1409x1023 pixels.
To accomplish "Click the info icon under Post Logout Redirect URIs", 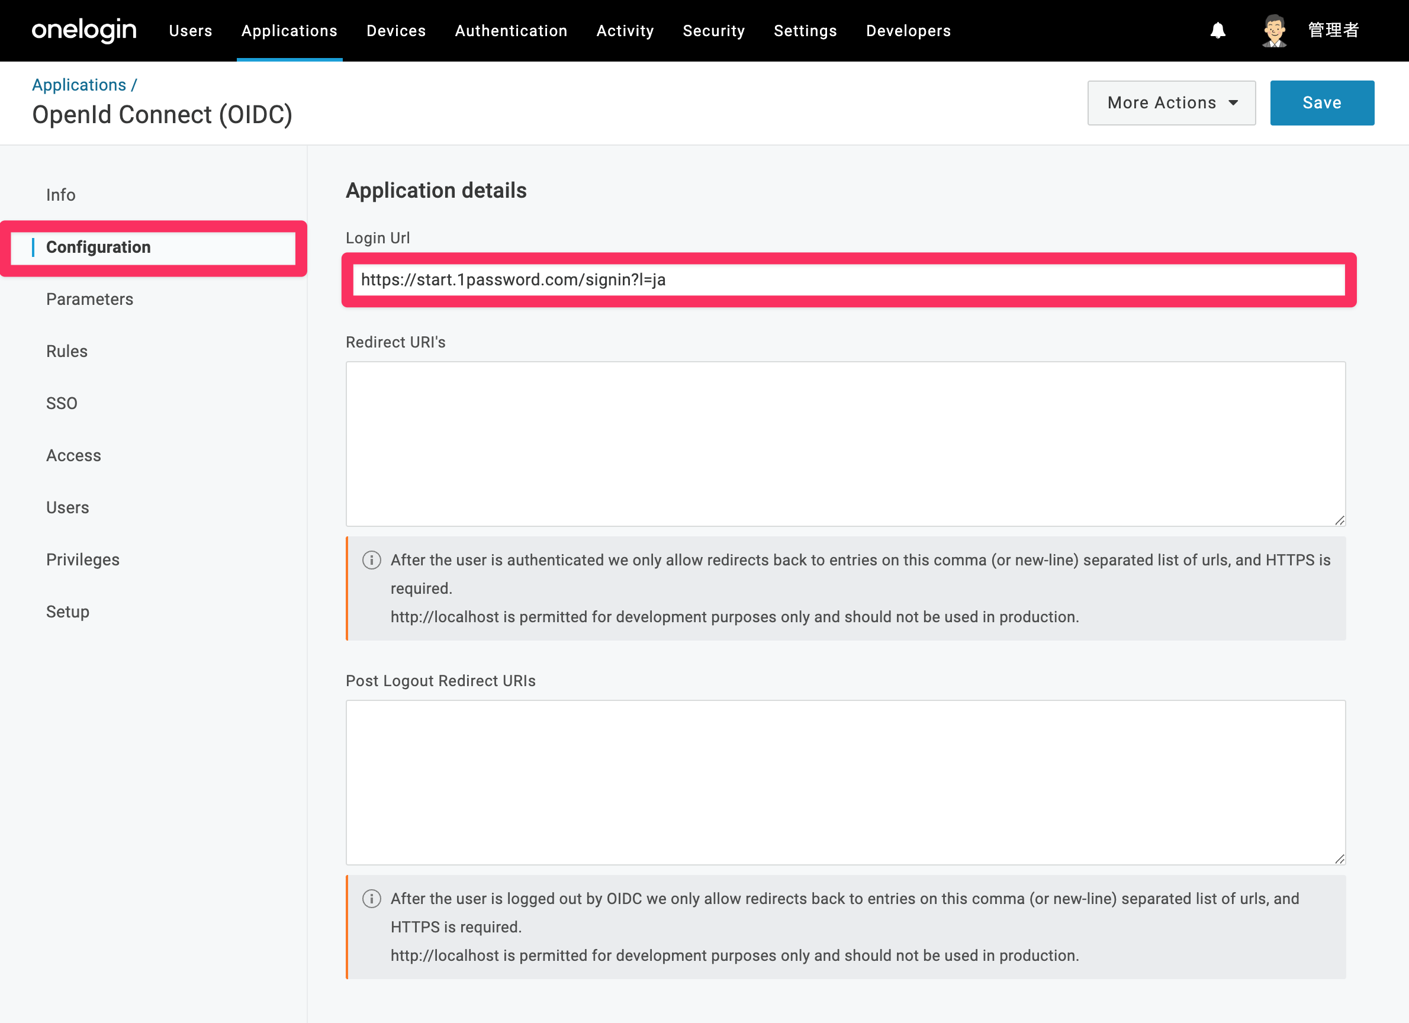I will point(372,899).
